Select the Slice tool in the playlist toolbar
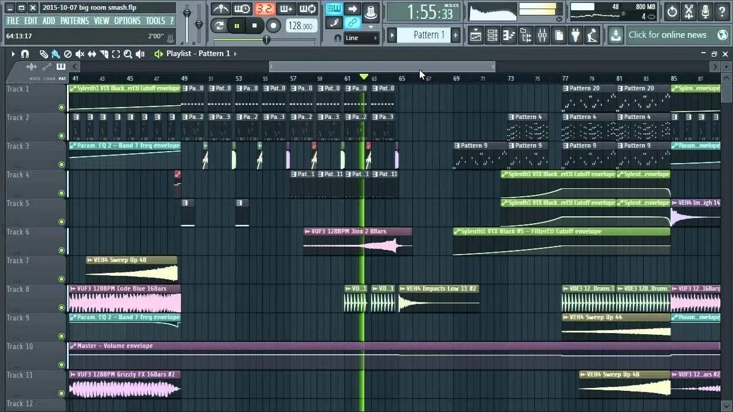This screenshot has height=412, width=733. (x=104, y=53)
